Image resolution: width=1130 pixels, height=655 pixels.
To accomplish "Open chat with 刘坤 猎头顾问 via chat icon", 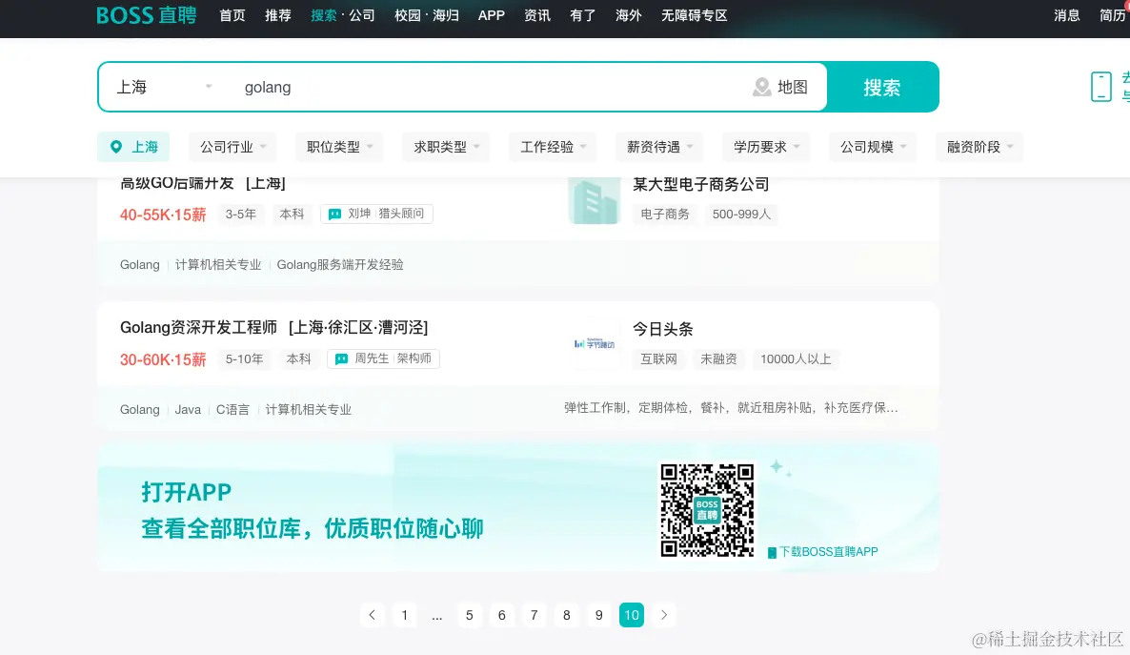I will (x=334, y=214).
